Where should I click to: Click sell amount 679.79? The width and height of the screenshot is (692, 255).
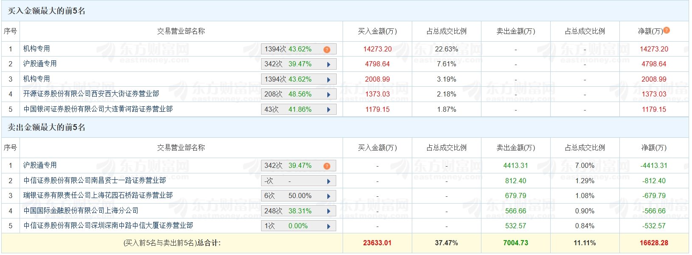pyautogui.click(x=516, y=196)
